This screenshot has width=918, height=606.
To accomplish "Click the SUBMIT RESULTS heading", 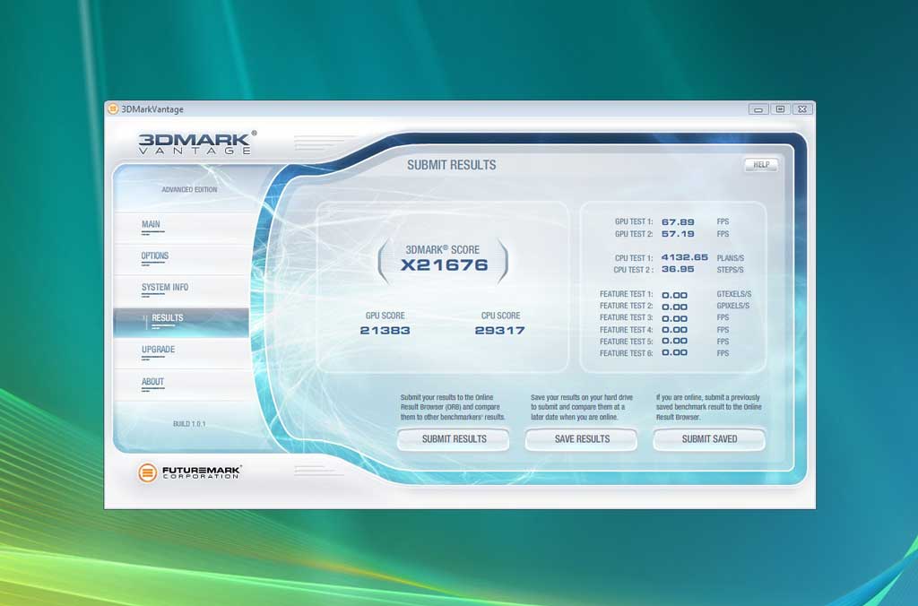I will [x=452, y=165].
